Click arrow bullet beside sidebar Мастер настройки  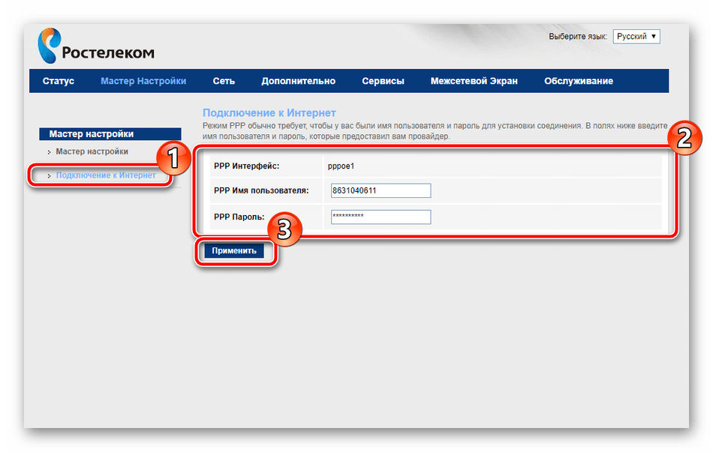(49, 152)
